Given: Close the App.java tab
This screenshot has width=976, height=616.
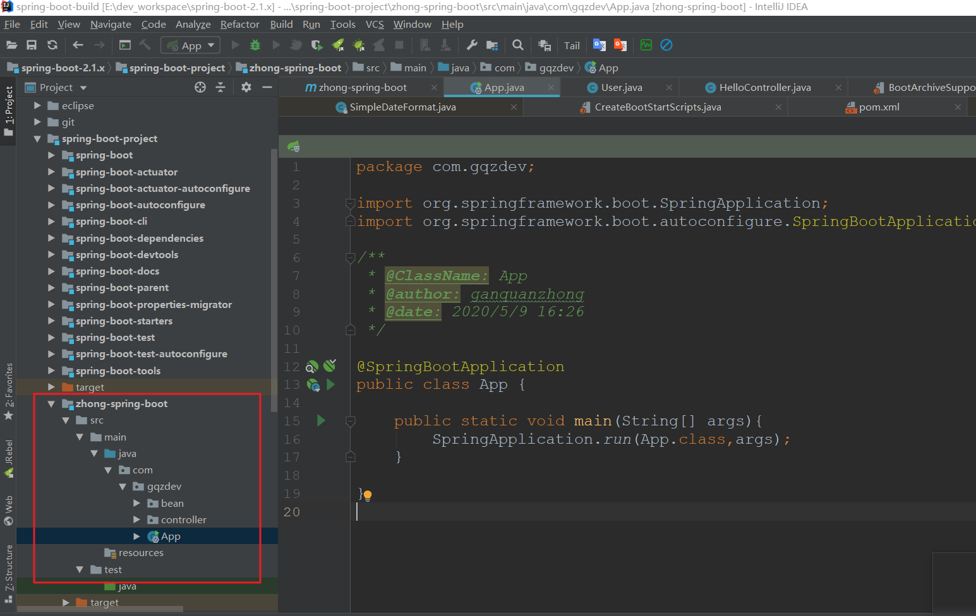Looking at the screenshot, I should tap(551, 88).
